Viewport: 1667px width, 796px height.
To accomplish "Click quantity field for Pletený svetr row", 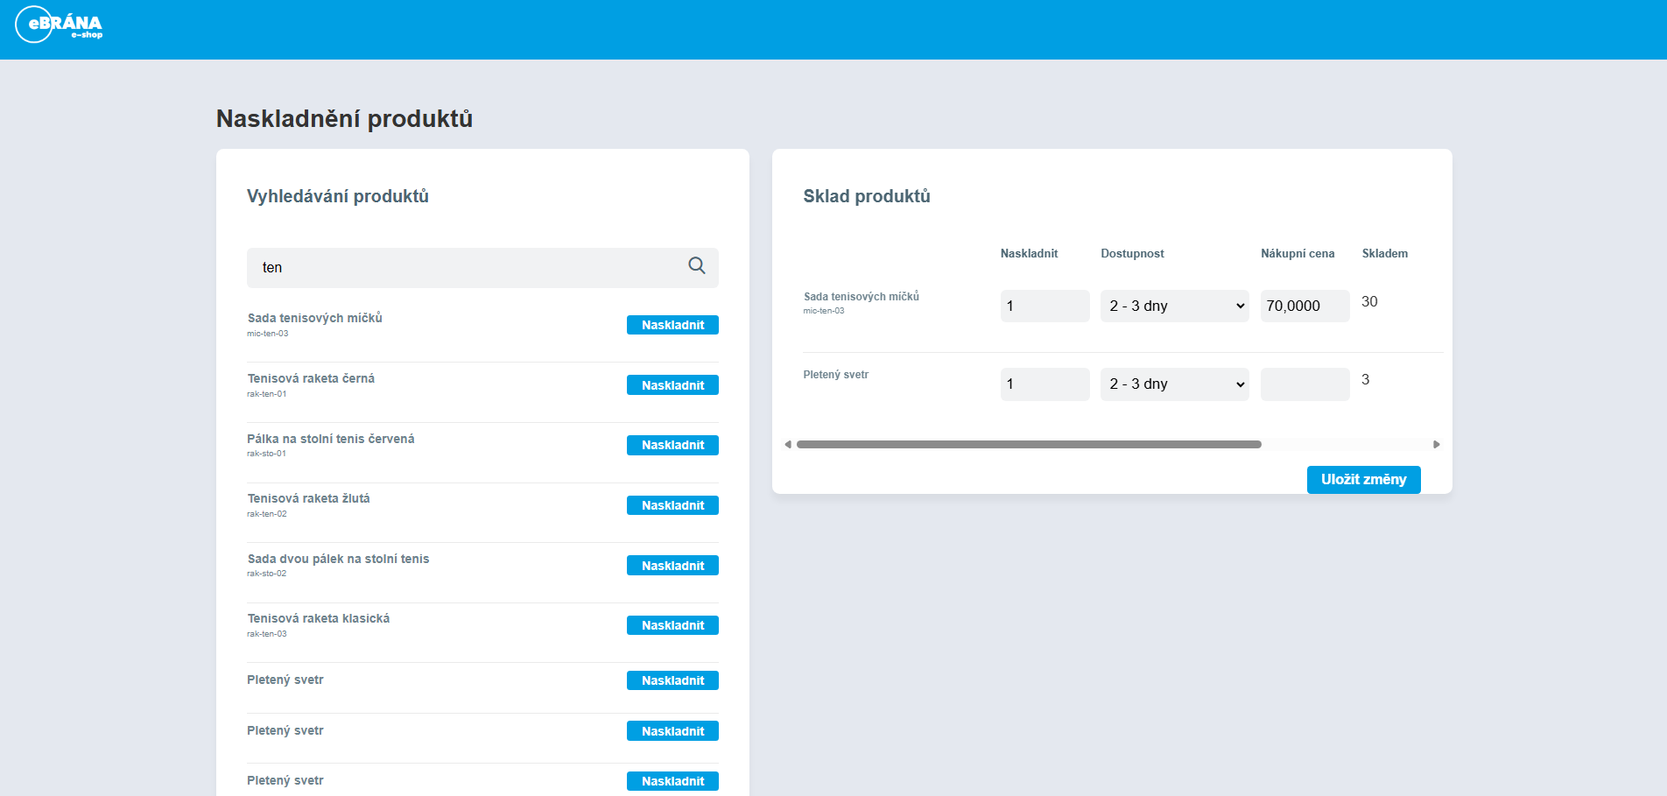I will coord(1045,384).
